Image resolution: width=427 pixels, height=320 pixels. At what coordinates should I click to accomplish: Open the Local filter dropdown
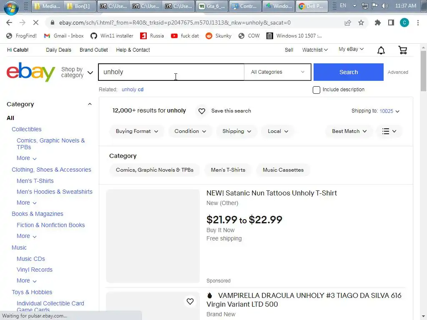277,131
